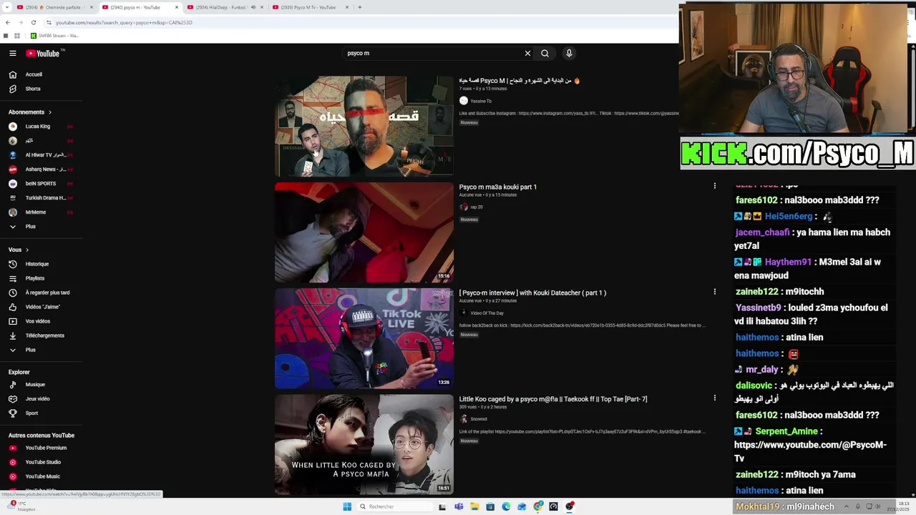The image size is (916, 515).
Task: Open File Explorer from the taskbar
Action: [474, 506]
